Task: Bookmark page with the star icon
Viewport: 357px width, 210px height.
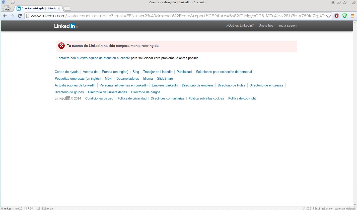Action: pyautogui.click(x=328, y=16)
